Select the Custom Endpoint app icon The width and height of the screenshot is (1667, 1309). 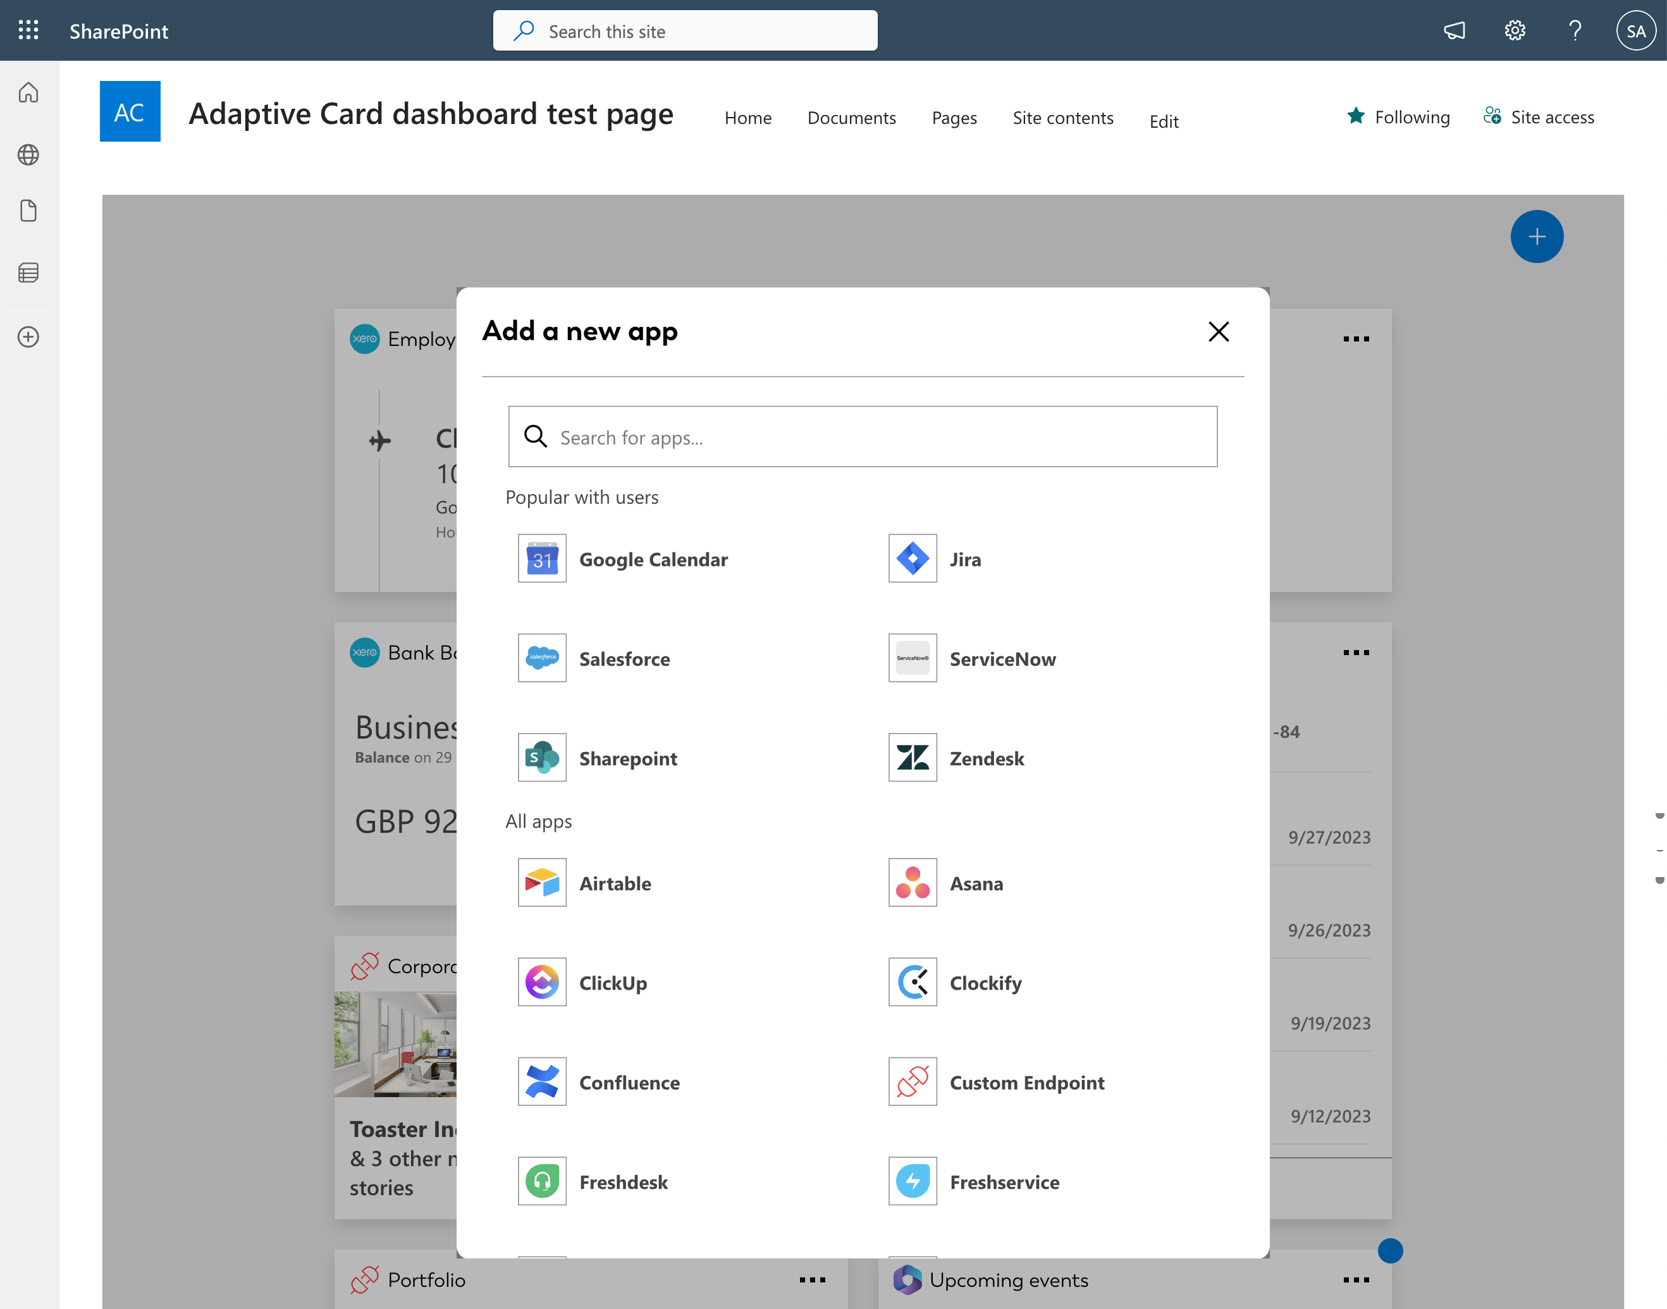pos(912,1082)
